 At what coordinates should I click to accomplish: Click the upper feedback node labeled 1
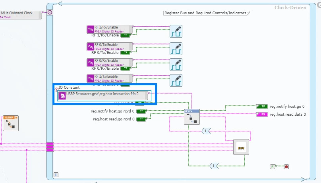tap(206, 131)
